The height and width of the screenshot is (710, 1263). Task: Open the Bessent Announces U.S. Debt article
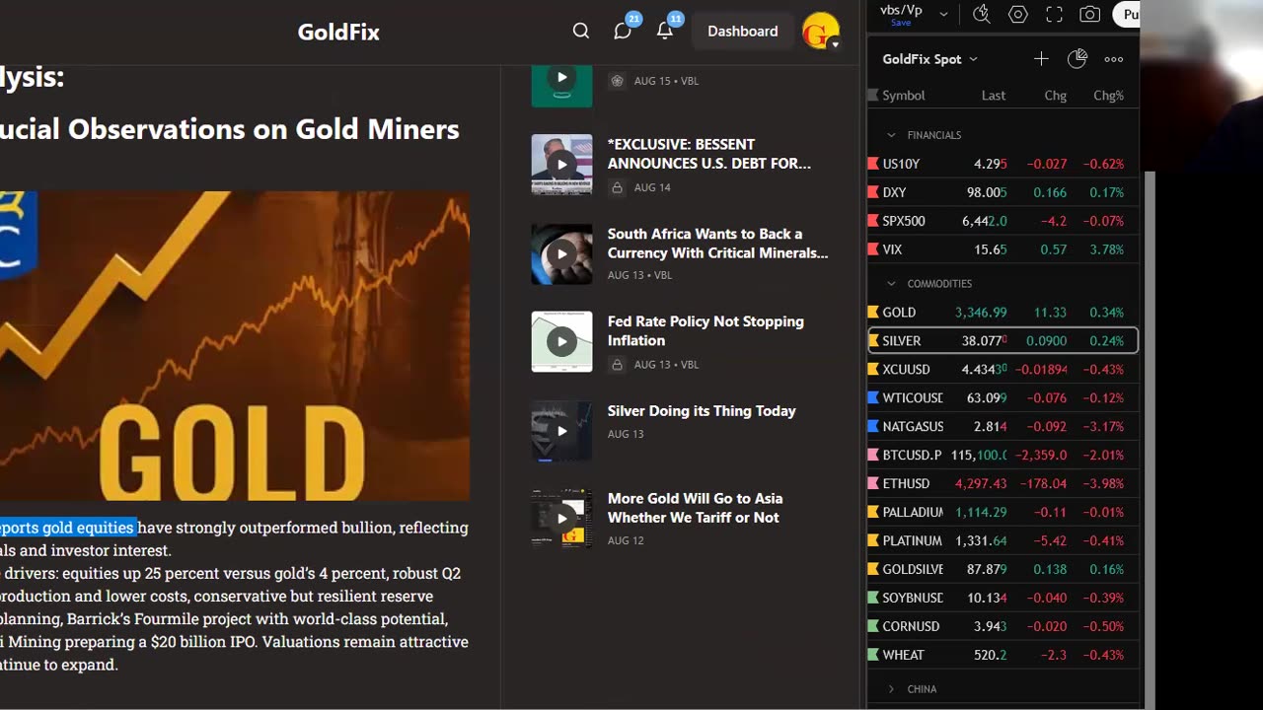(708, 154)
